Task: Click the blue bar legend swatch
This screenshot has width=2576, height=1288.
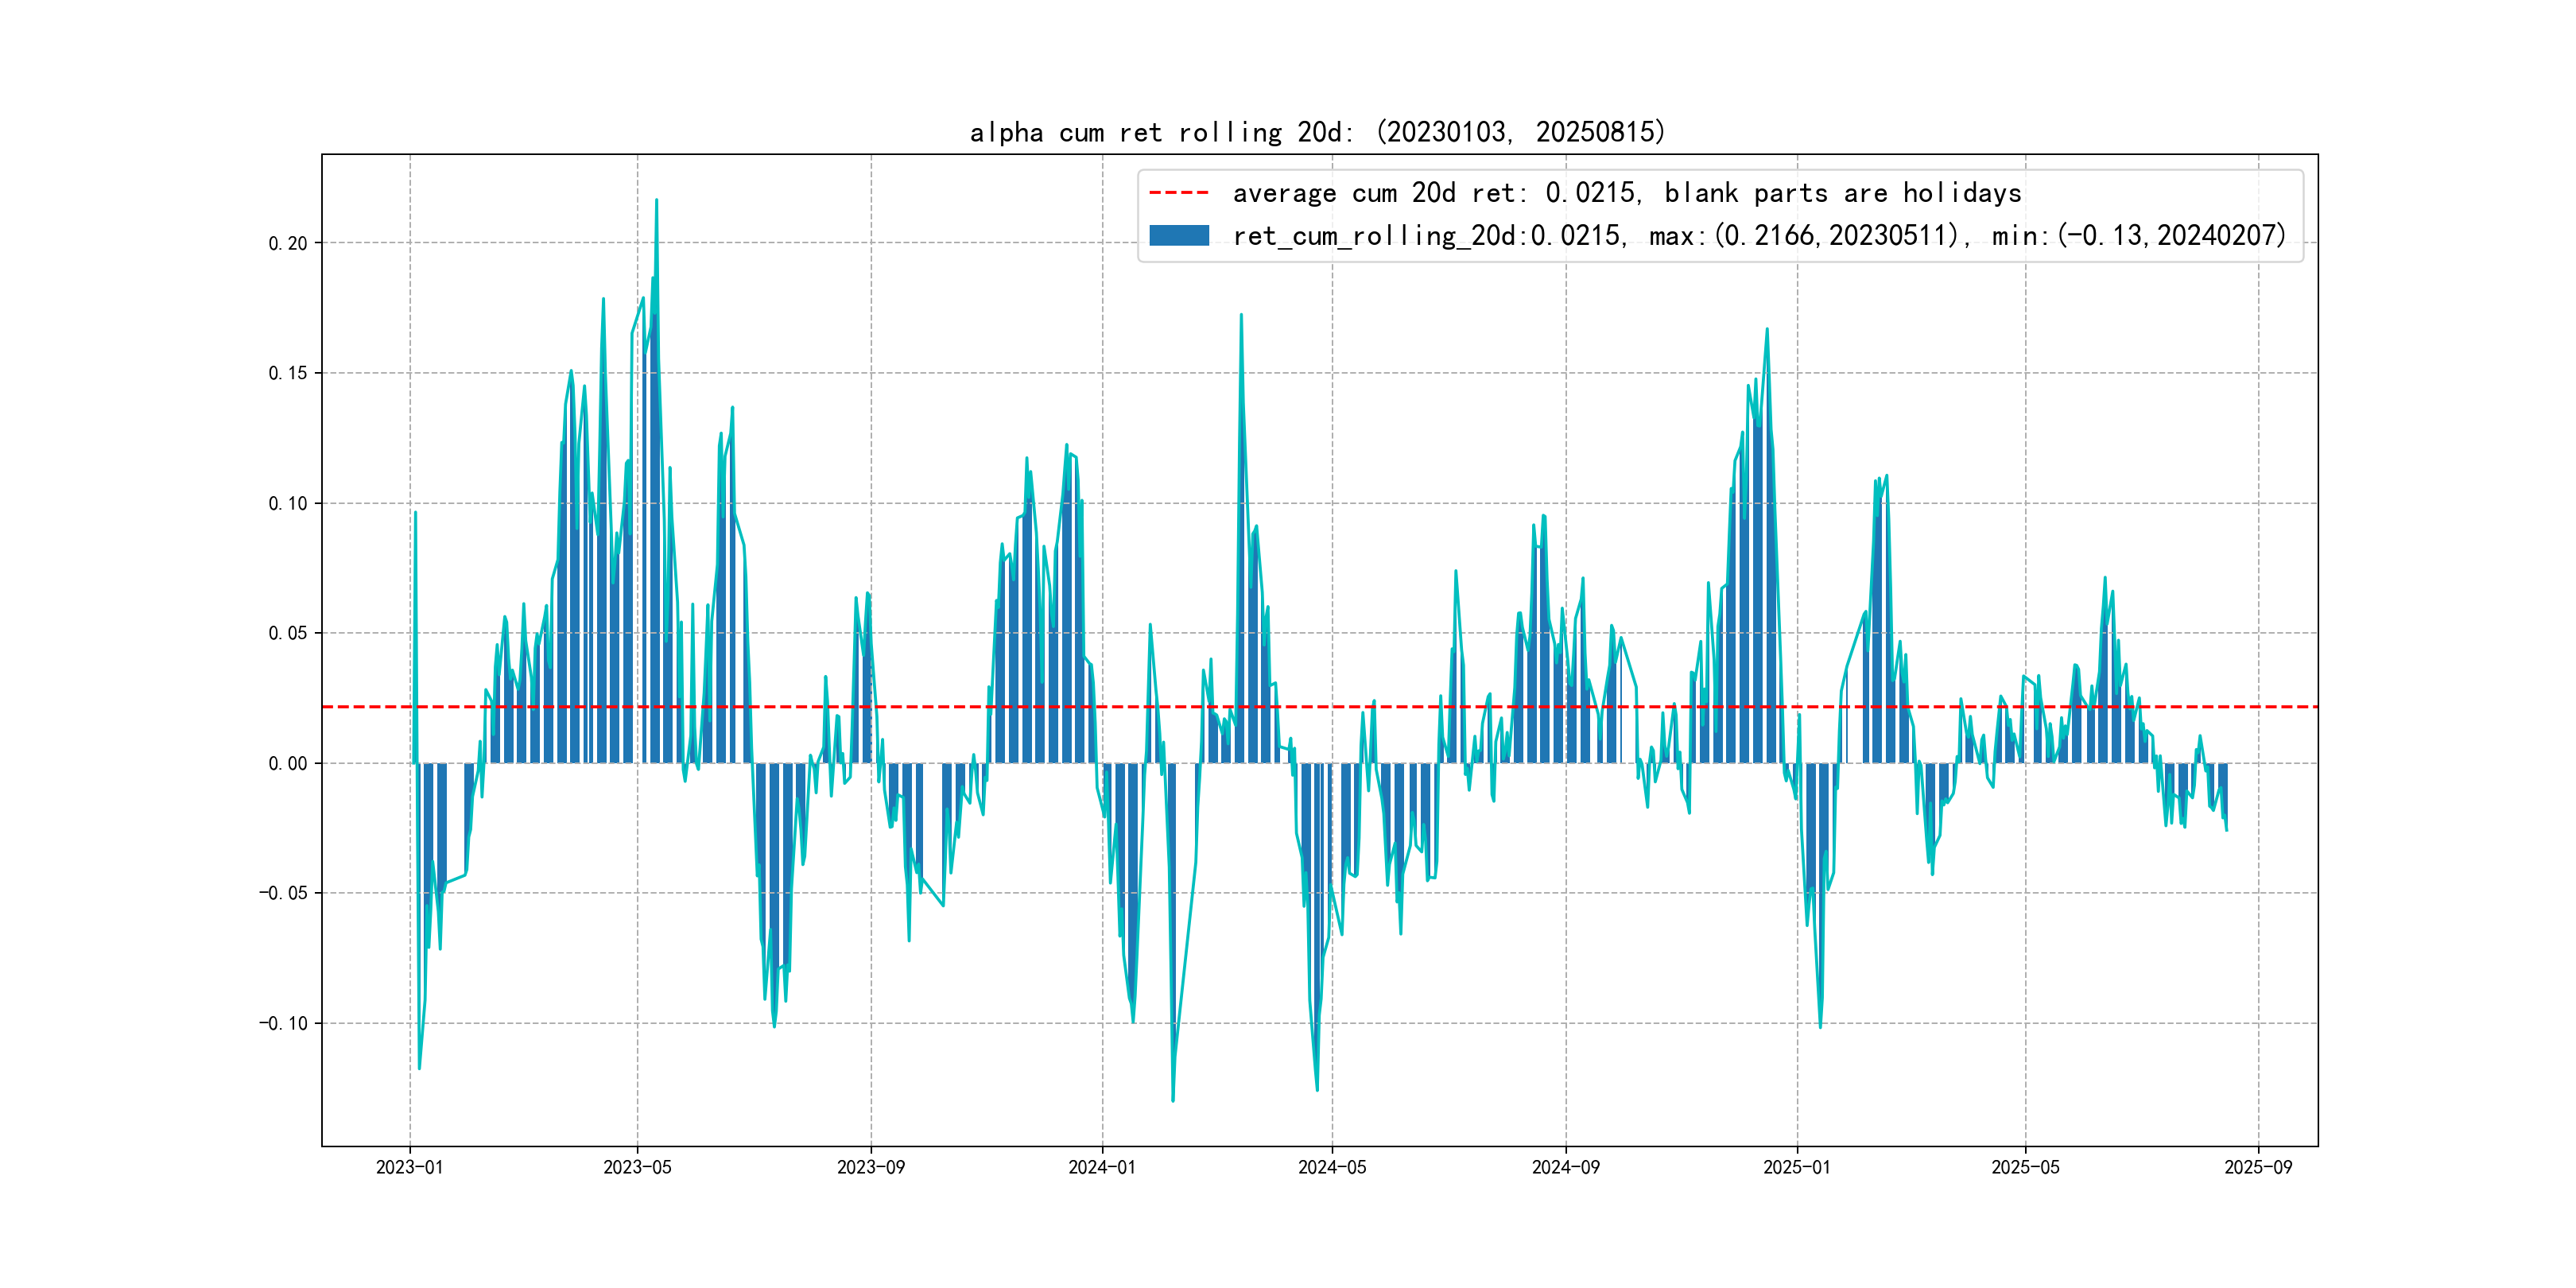Action: [x=1178, y=236]
